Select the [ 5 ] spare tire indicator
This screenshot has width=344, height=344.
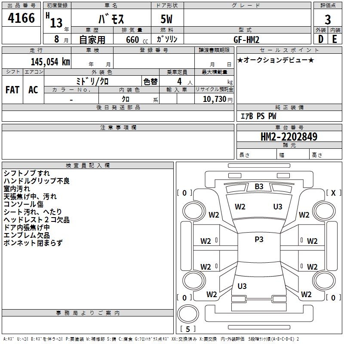[x=188, y=329]
